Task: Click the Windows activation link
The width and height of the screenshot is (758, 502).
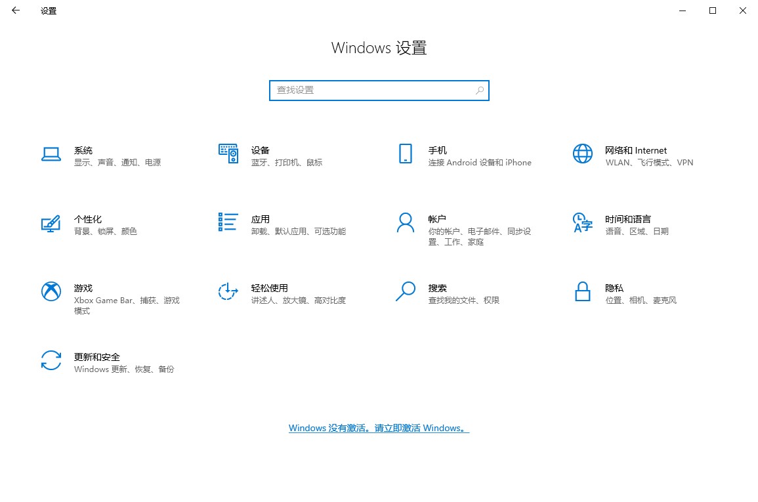Action: (x=379, y=428)
